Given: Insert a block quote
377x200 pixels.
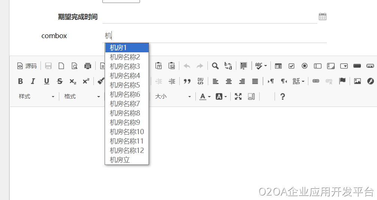Looking at the screenshot, I should tap(187, 81).
